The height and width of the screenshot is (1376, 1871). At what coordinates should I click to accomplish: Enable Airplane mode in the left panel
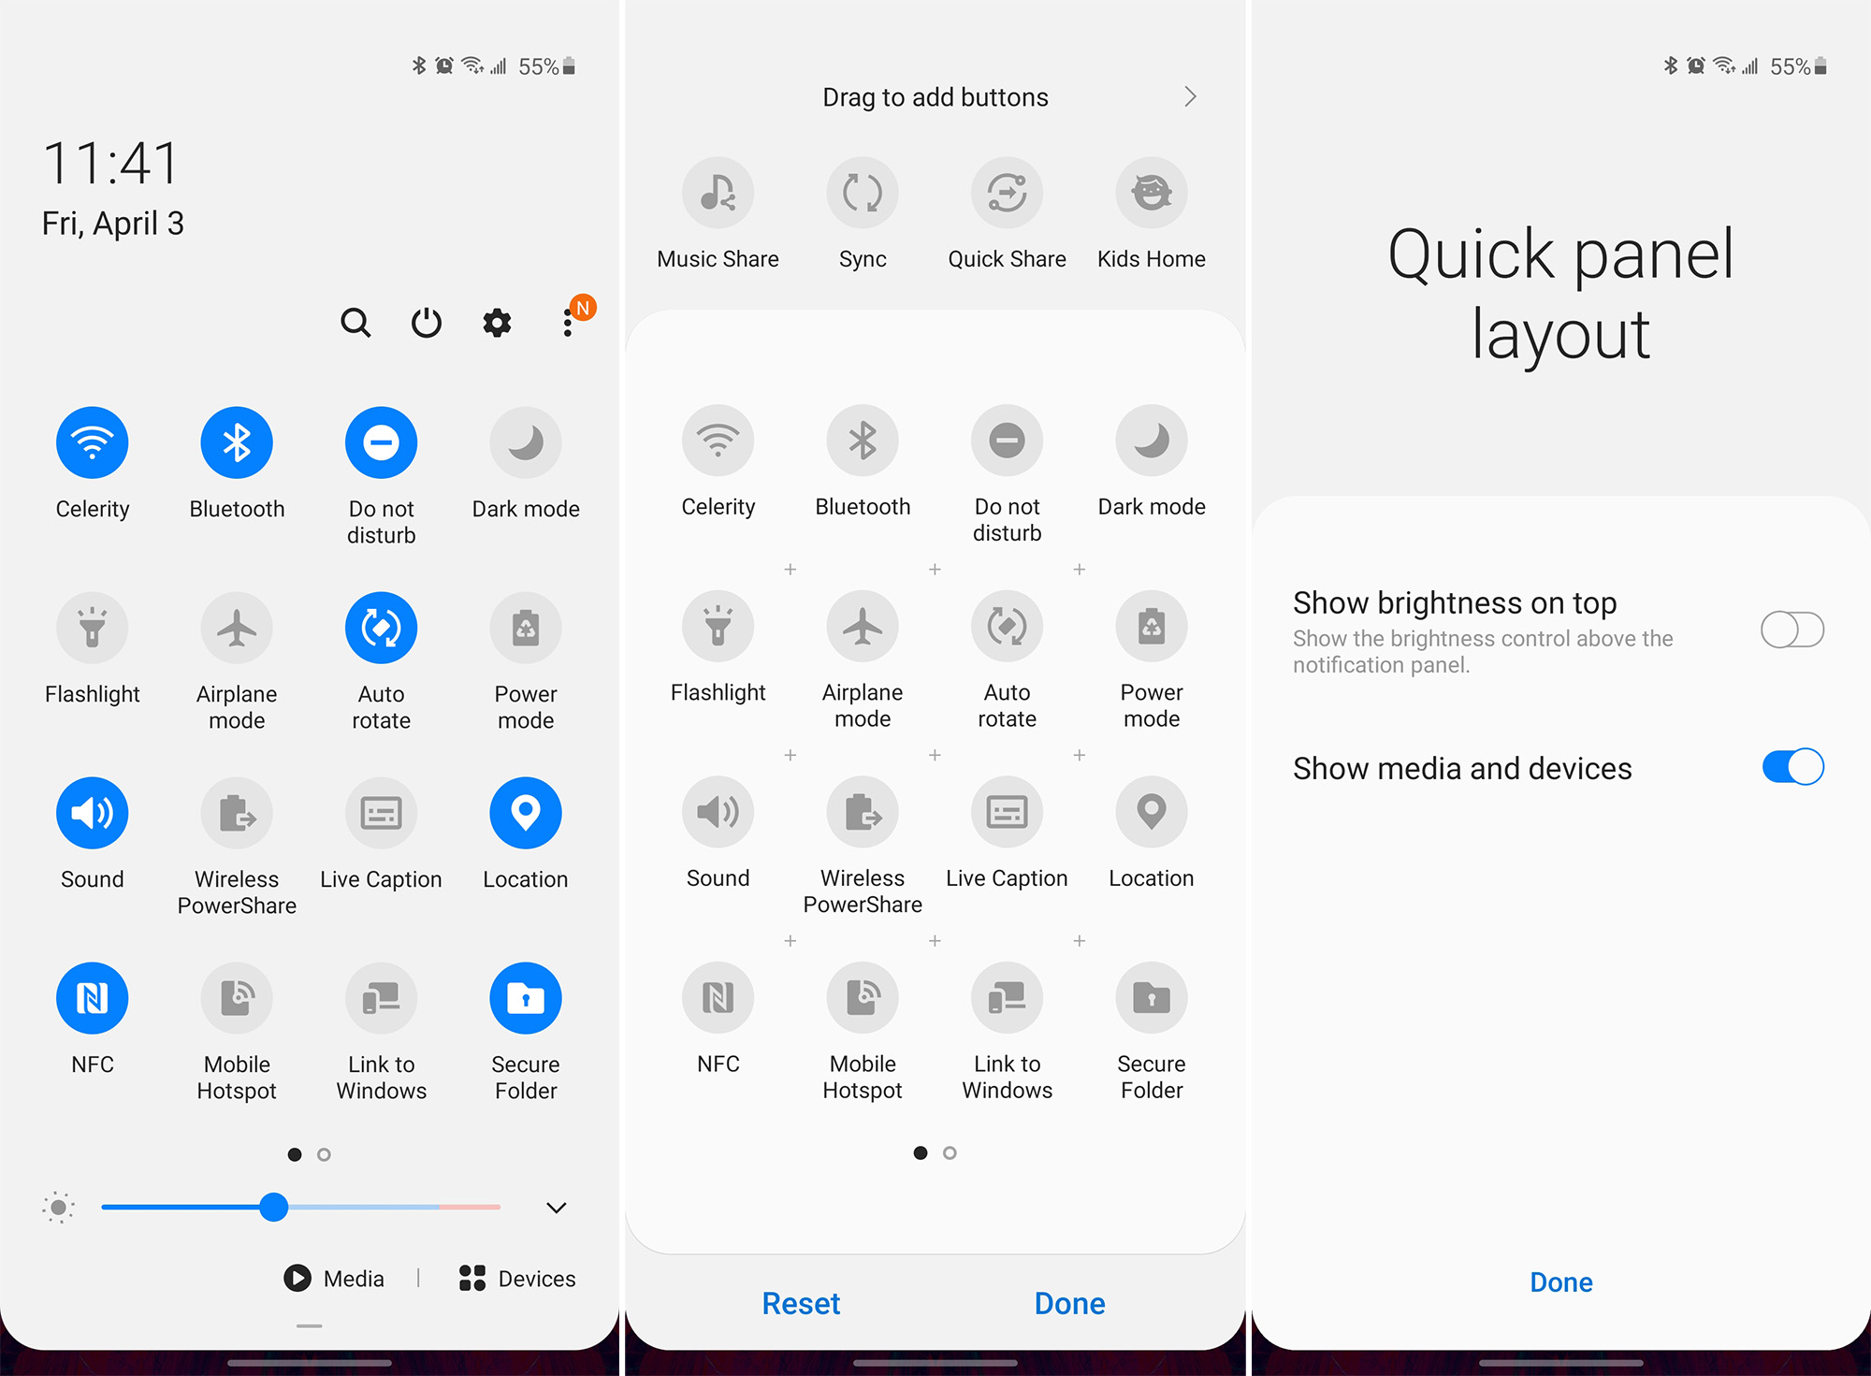tap(237, 628)
